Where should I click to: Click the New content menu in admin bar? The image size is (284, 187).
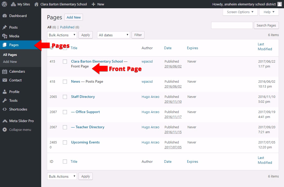pos(98,4)
